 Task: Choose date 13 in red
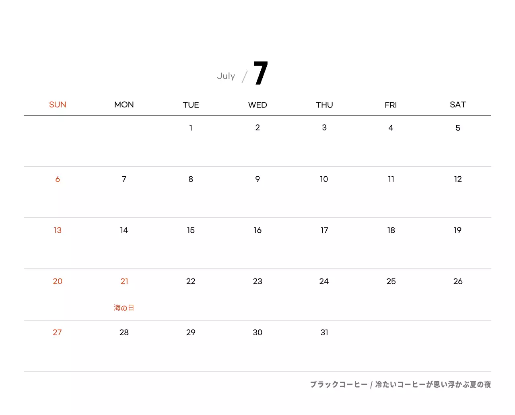(58, 230)
